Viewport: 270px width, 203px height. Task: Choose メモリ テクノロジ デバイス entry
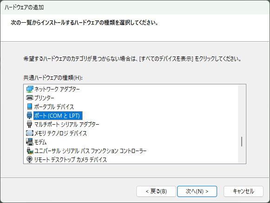pos(60,133)
